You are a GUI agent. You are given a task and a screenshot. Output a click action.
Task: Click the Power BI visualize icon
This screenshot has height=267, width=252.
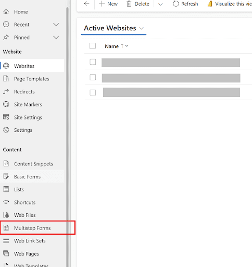(x=210, y=4)
